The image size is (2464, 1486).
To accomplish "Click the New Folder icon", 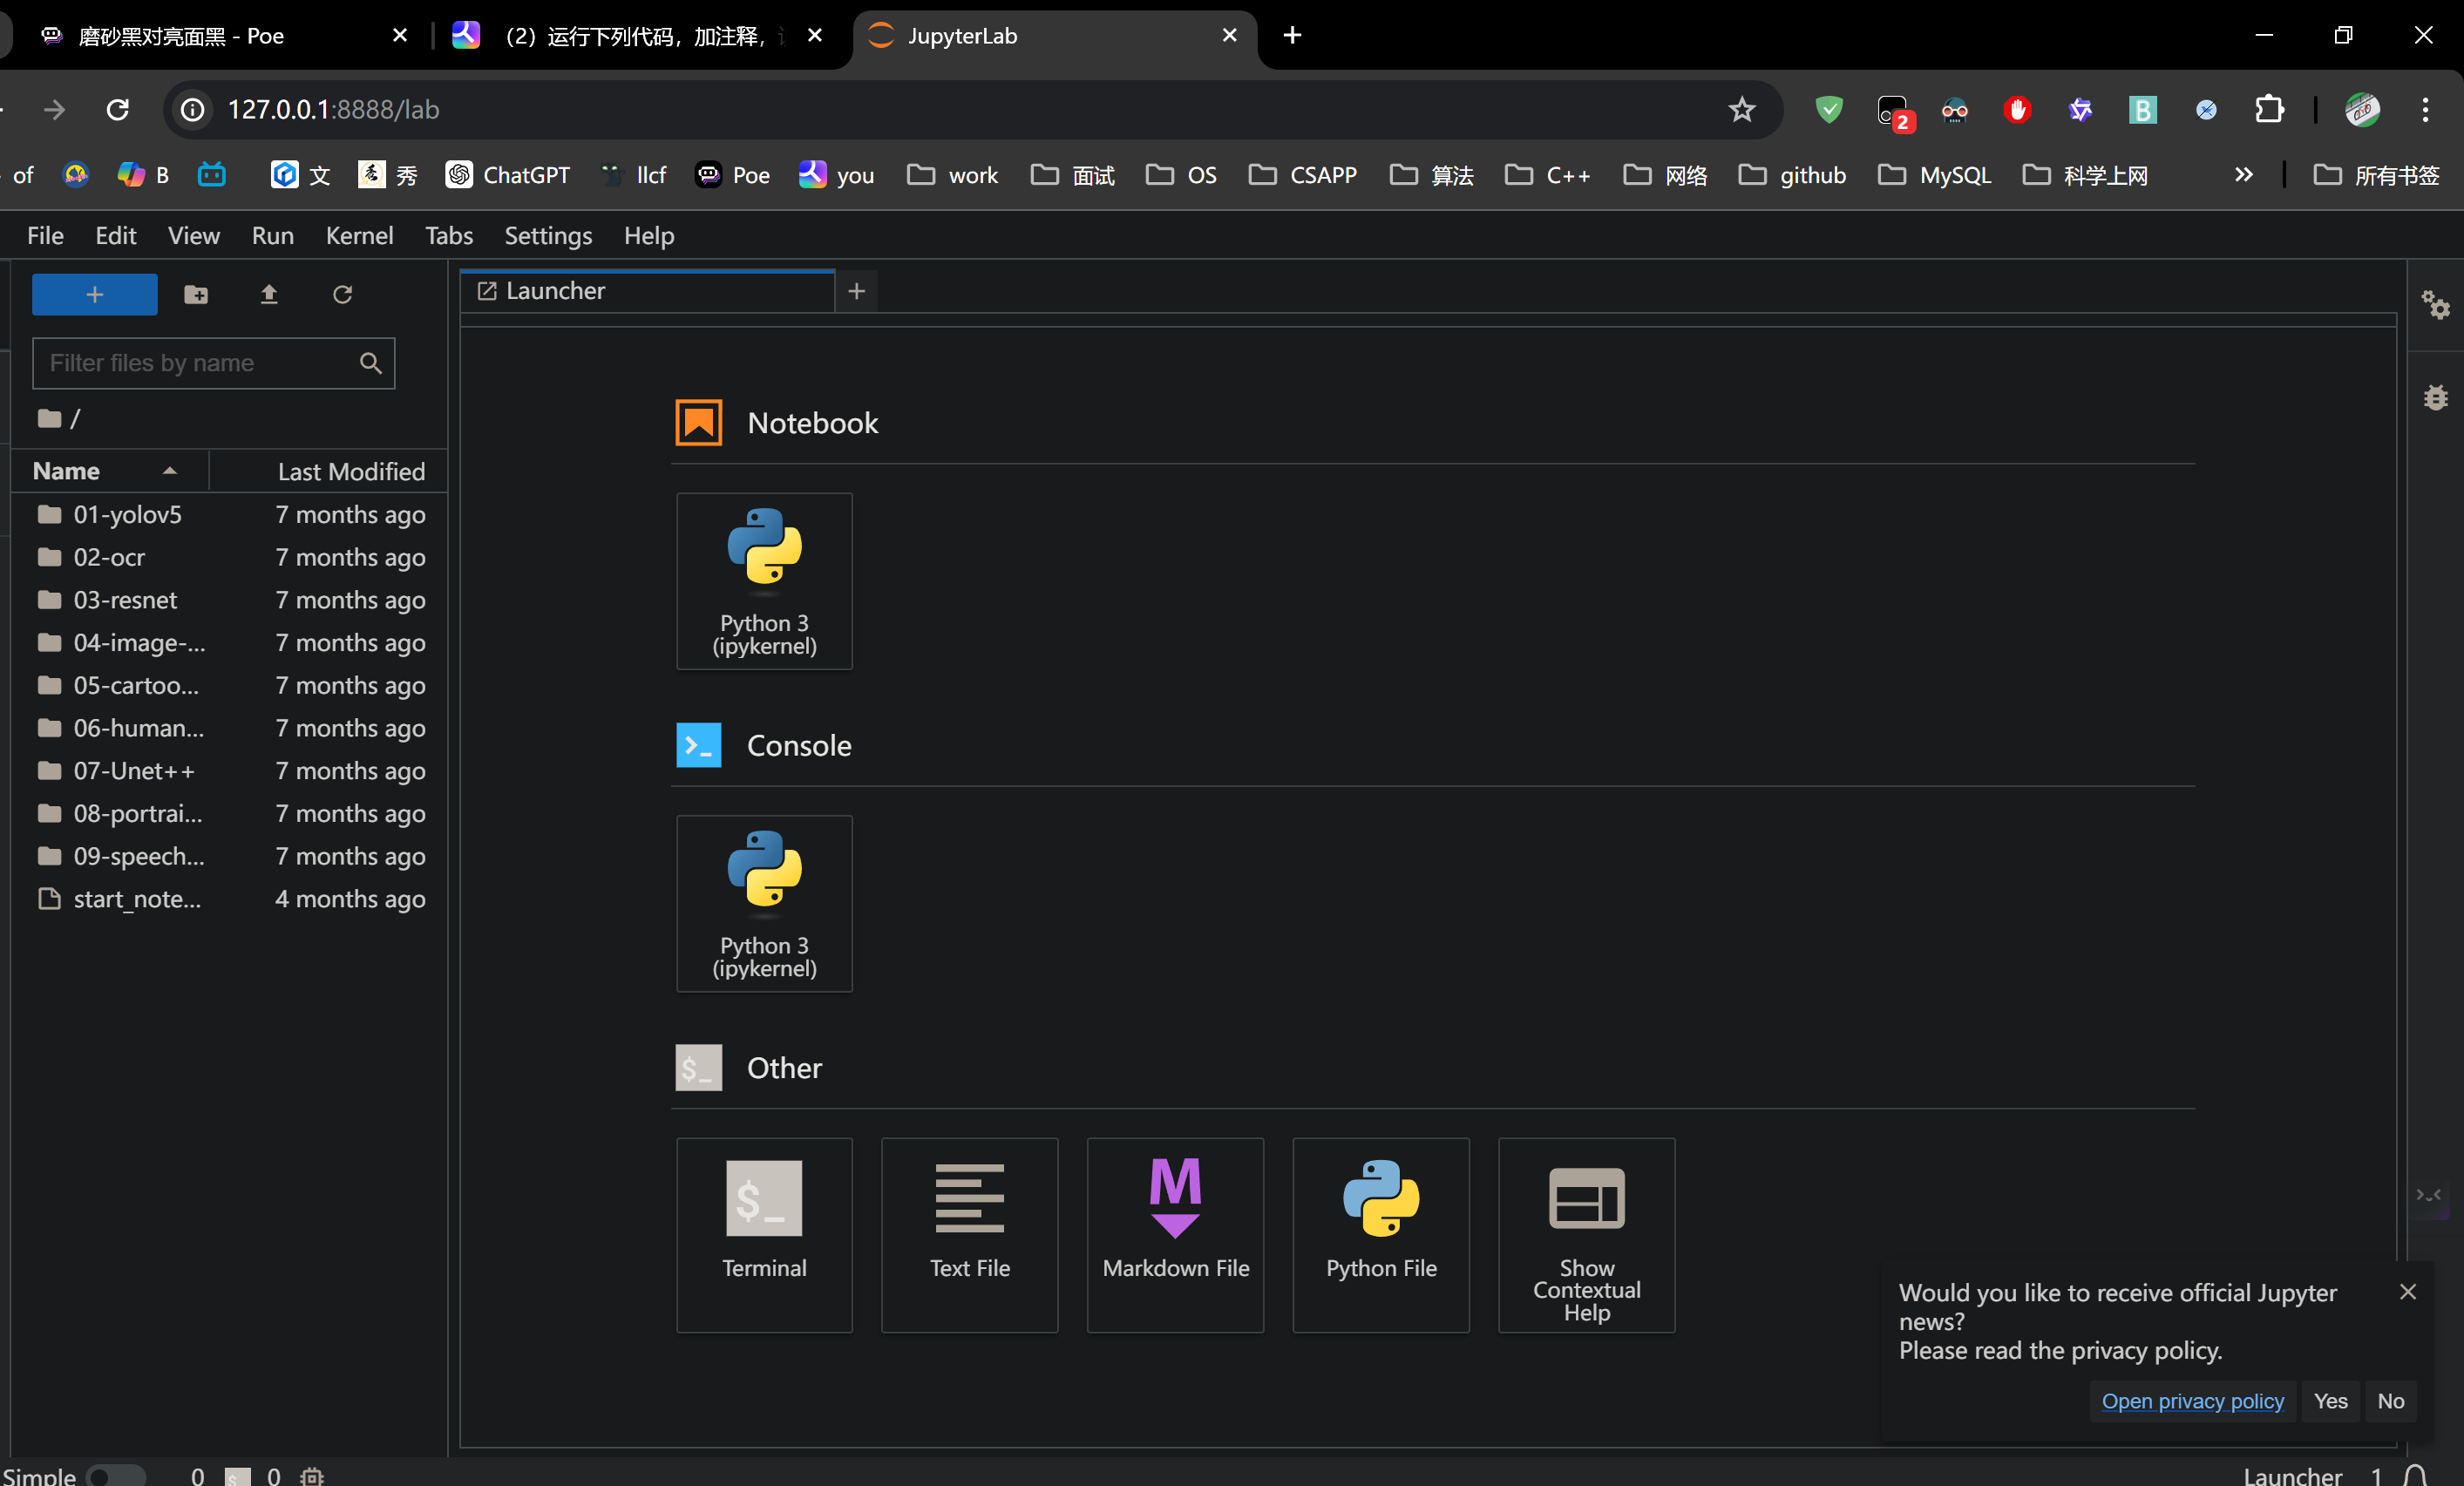I will tap(196, 294).
